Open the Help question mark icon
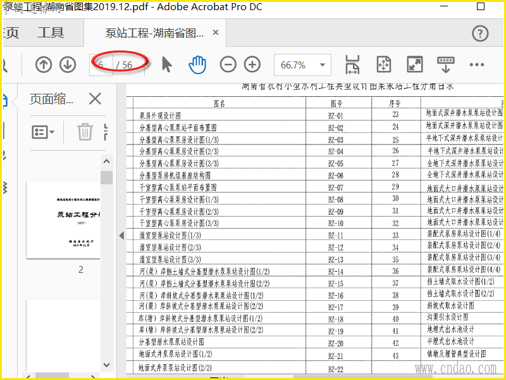This screenshot has height=380, width=506. pyautogui.click(x=480, y=34)
